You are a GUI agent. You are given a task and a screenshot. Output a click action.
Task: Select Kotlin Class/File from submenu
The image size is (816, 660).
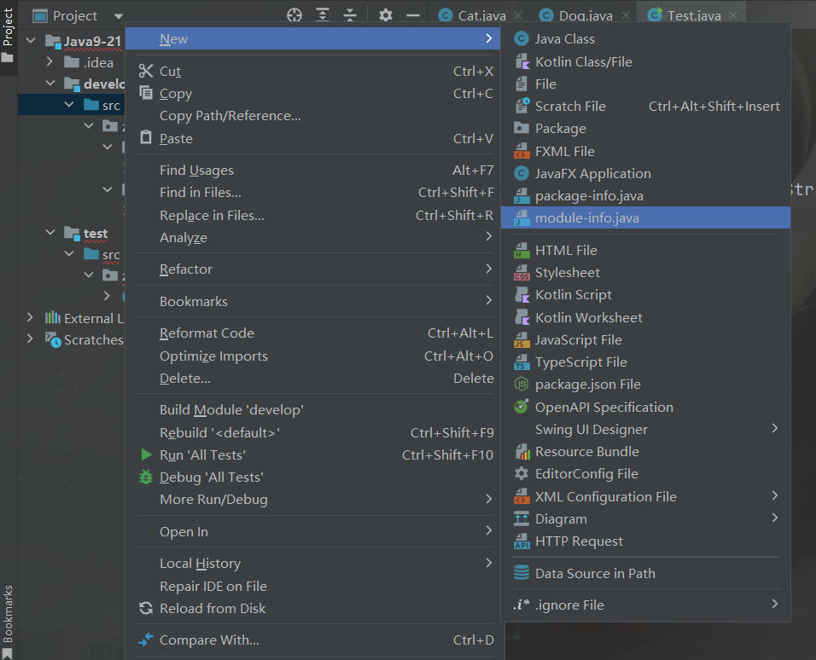click(583, 61)
